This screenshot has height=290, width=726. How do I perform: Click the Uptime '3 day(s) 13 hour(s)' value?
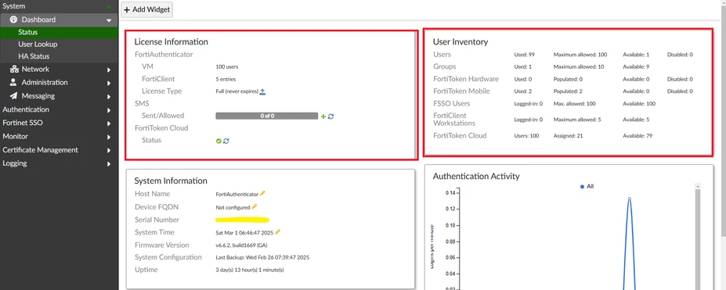tap(250, 270)
